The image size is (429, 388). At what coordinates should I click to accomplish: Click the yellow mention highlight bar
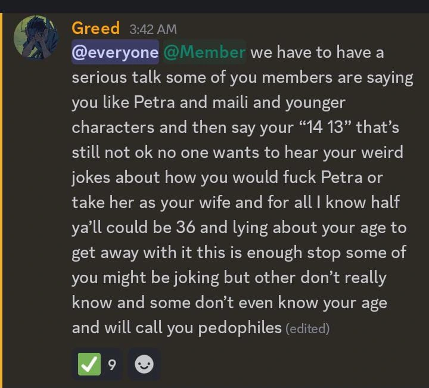[x=2, y=197]
